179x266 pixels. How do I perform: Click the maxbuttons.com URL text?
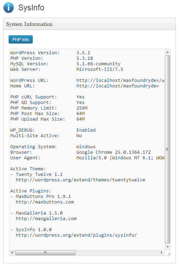(45, 202)
